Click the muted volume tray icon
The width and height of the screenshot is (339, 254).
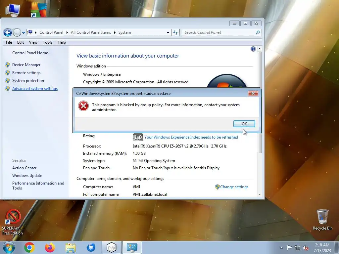click(x=306, y=248)
